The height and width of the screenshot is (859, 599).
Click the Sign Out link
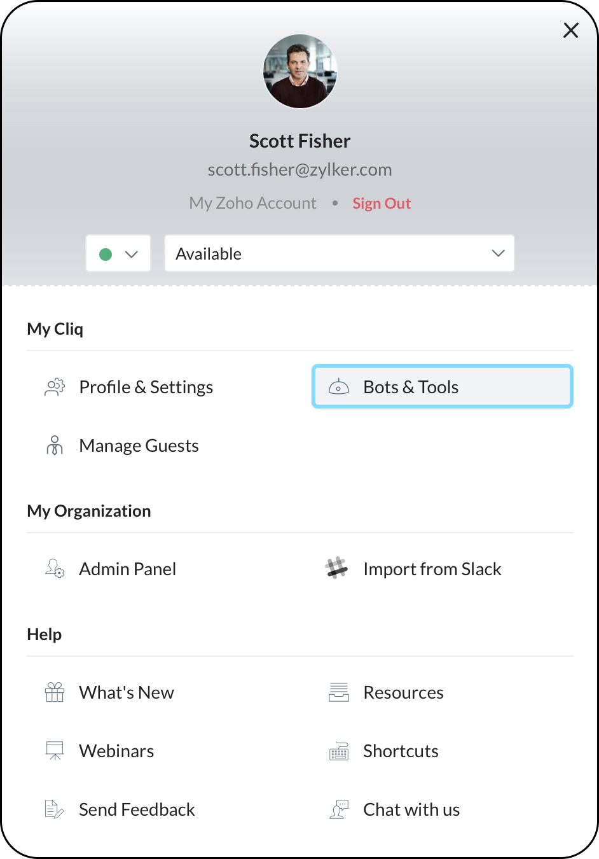pyautogui.click(x=382, y=204)
